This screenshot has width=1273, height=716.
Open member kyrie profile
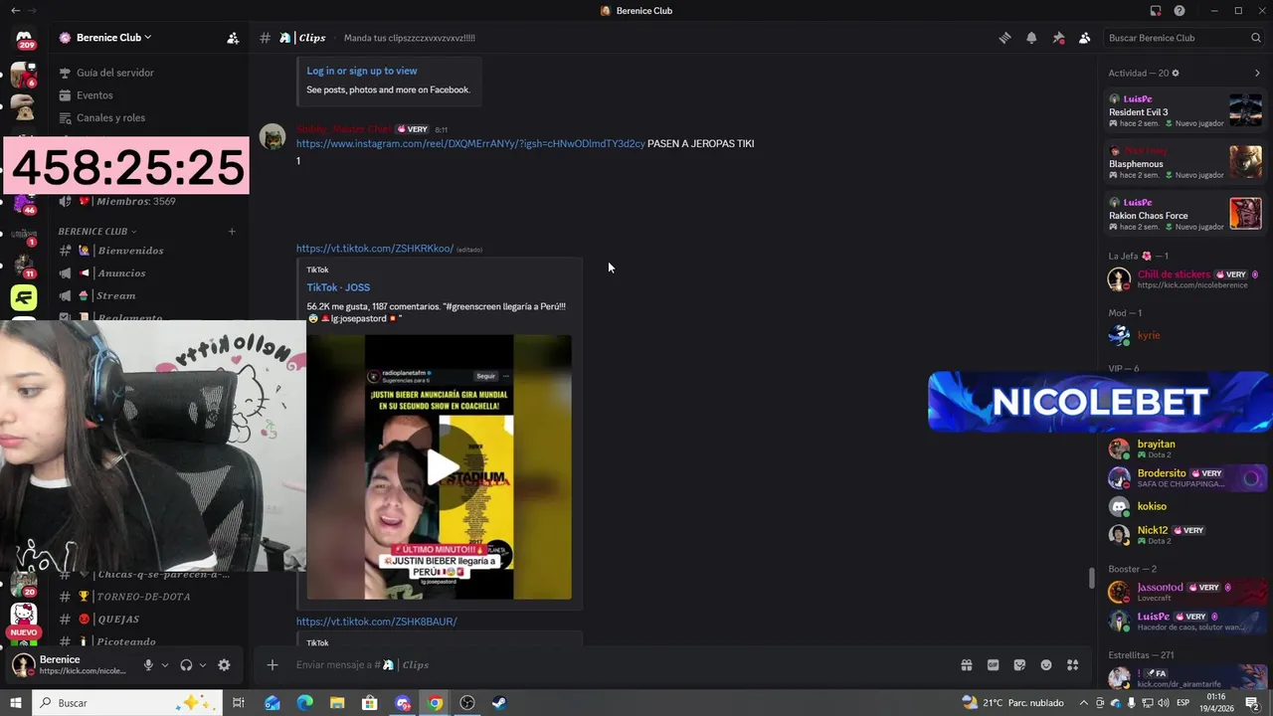tap(1185, 336)
